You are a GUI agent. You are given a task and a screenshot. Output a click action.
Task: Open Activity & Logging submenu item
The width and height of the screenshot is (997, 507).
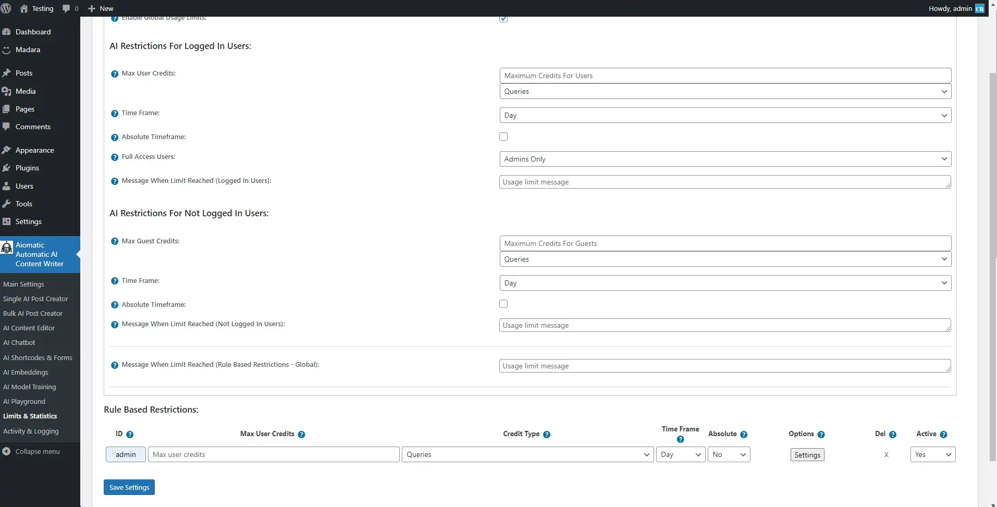pos(31,431)
